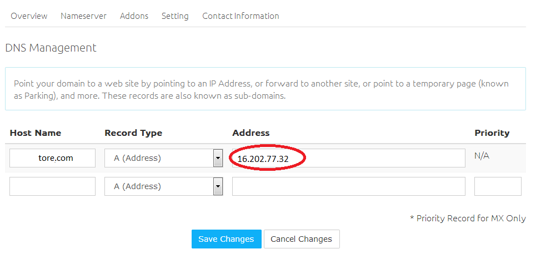Click the N/A priority value for tore.com
This screenshot has height=254, width=536.
[482, 156]
